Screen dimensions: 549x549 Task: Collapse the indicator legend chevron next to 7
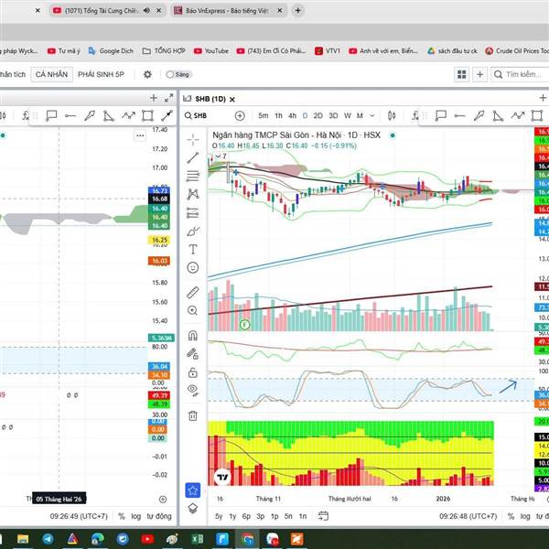pyautogui.click(x=218, y=156)
